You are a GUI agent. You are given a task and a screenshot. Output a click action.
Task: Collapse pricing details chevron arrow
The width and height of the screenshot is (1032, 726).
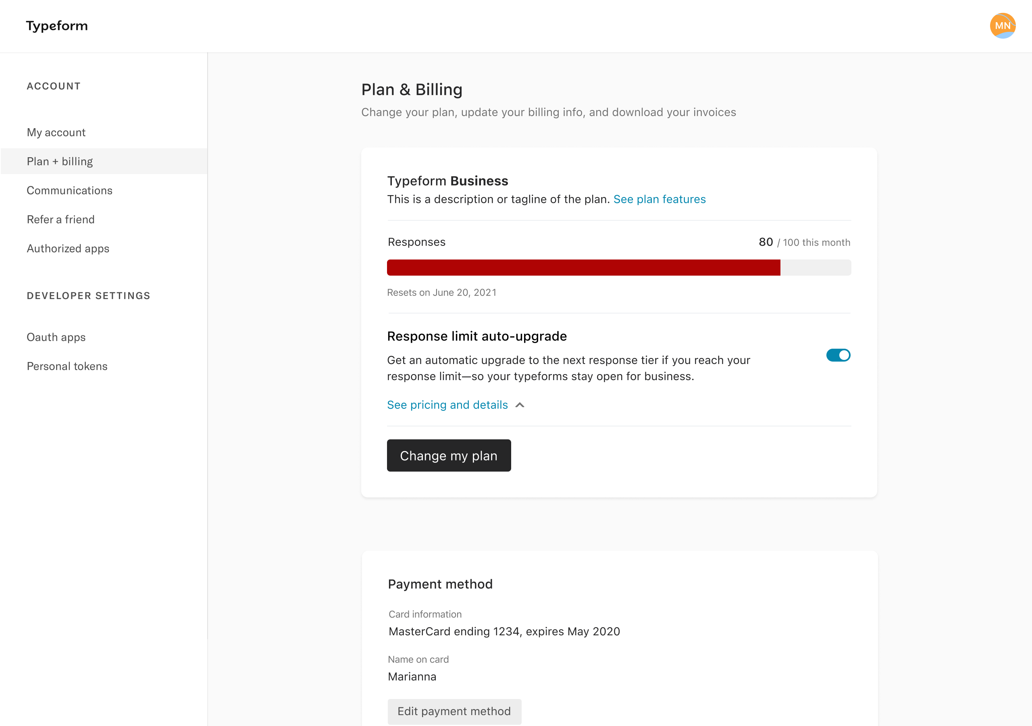coord(520,405)
